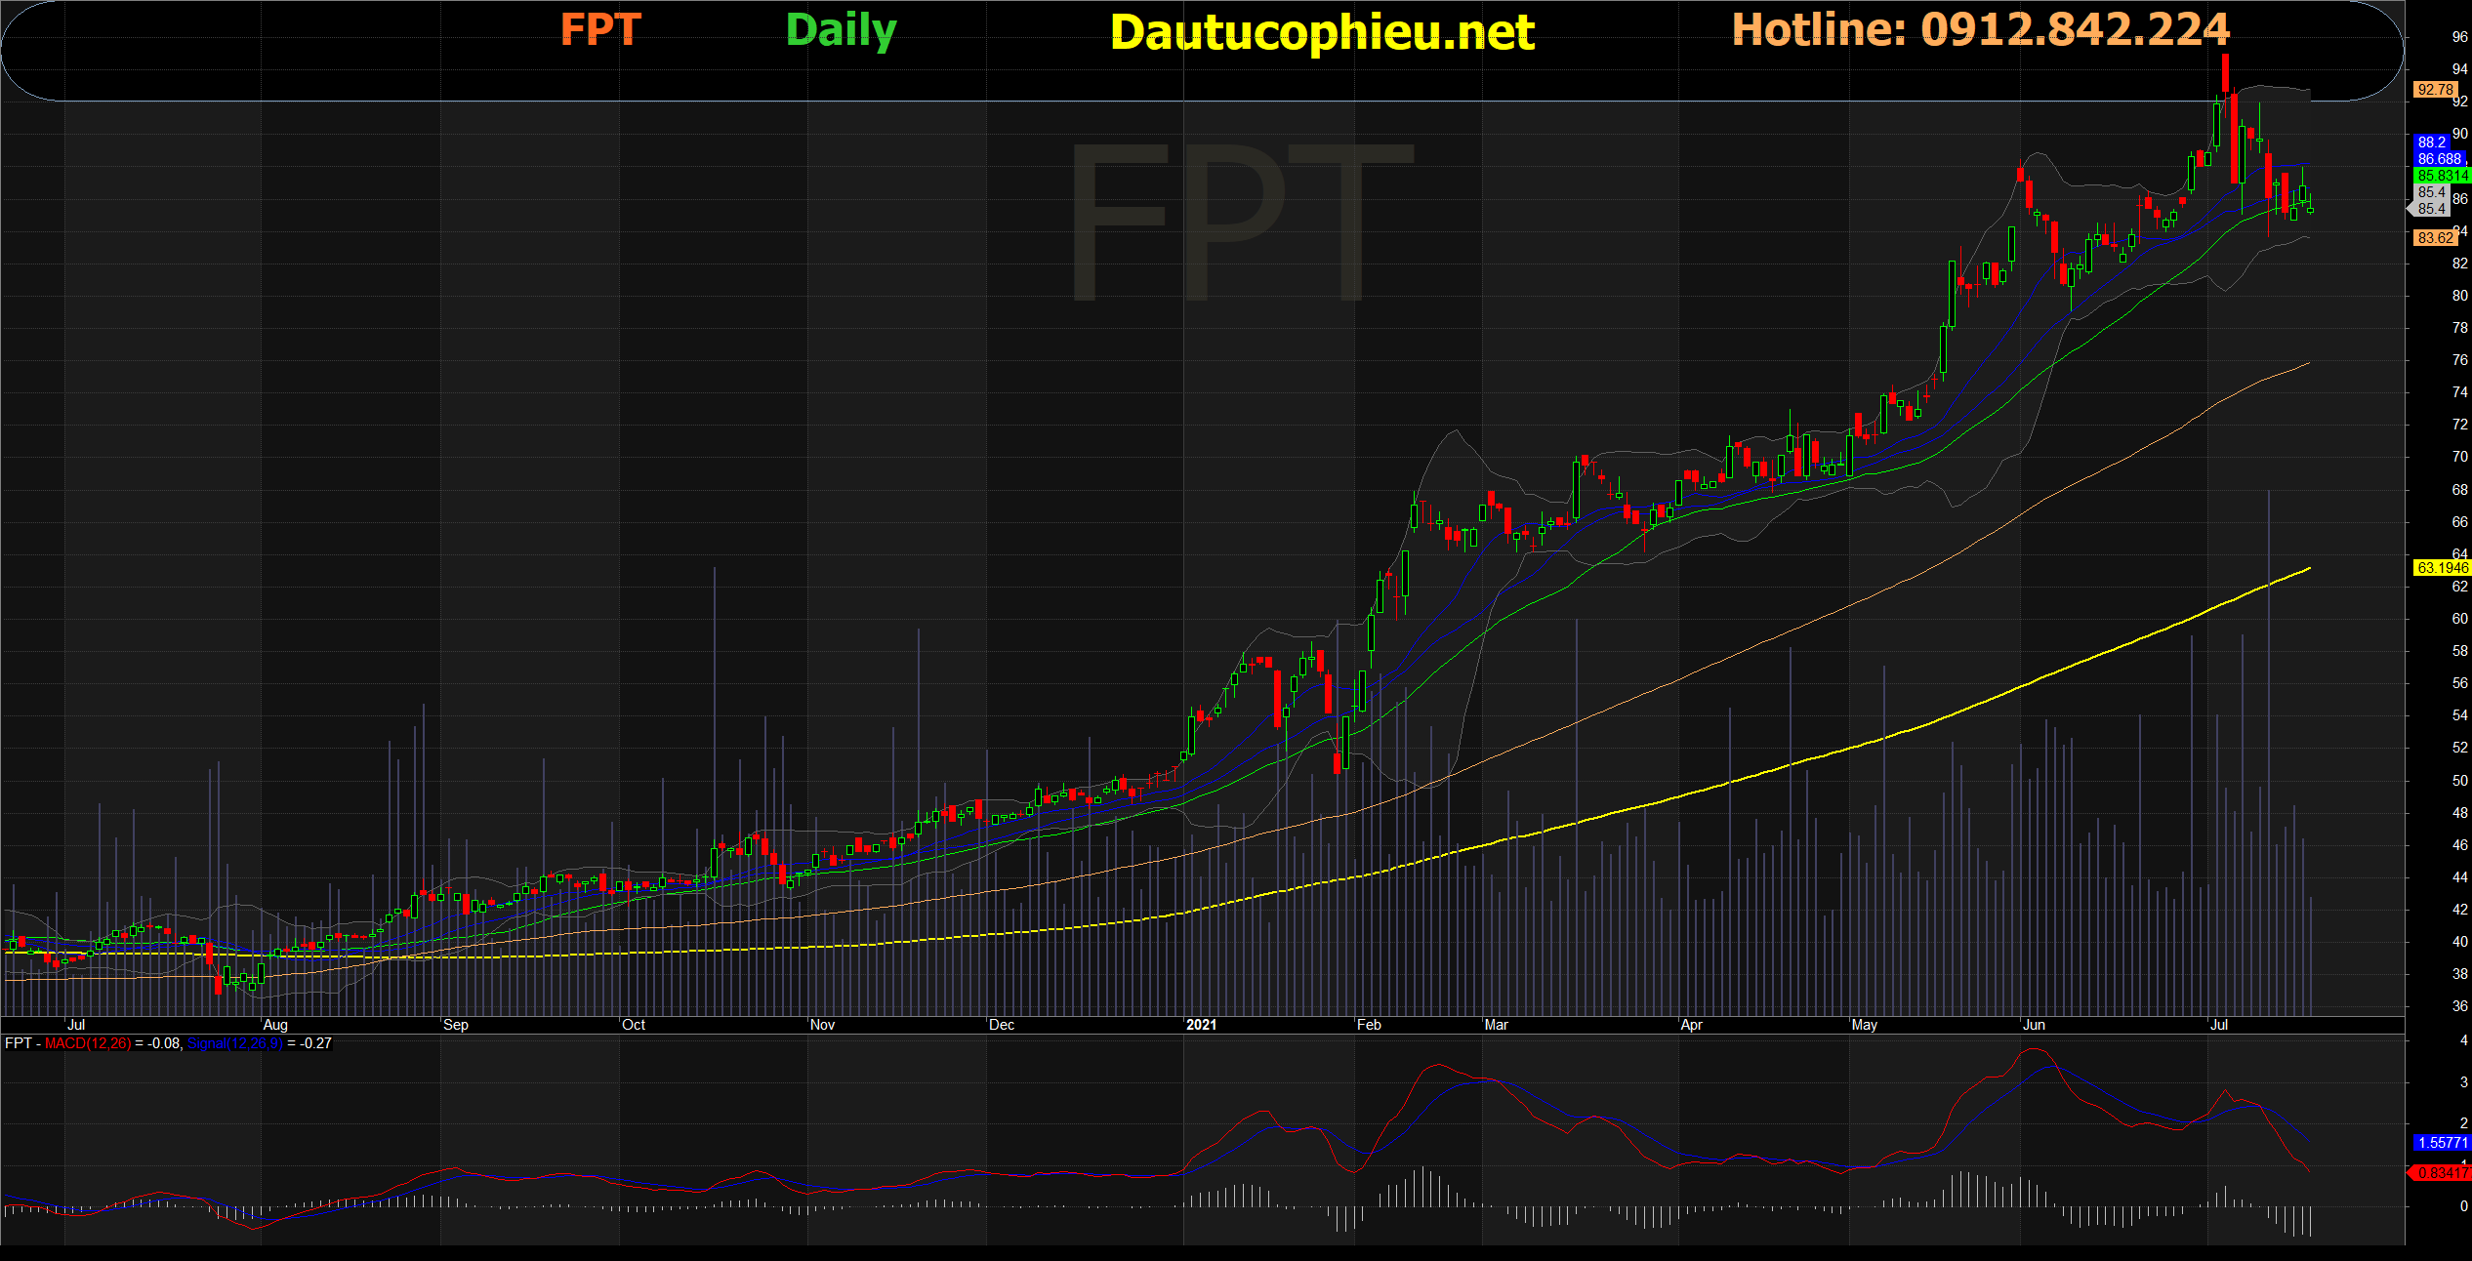Click the yellow Dautucophieu.net watermark text
The width and height of the screenshot is (2472, 1261).
tap(1322, 32)
